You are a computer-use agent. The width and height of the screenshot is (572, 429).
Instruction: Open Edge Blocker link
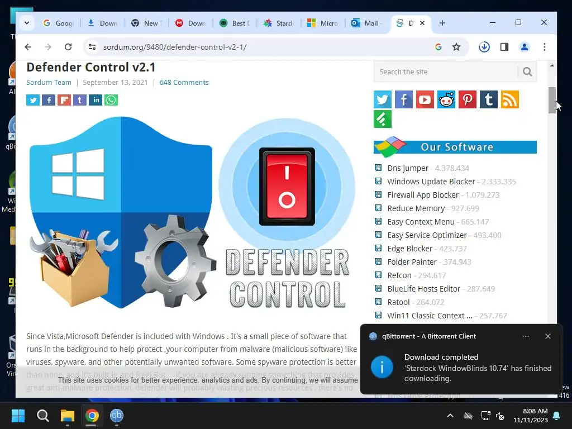(x=410, y=249)
